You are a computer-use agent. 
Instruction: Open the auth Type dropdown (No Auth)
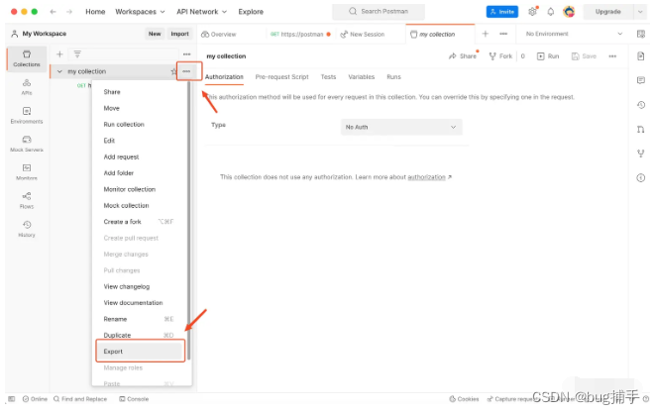pyautogui.click(x=401, y=127)
